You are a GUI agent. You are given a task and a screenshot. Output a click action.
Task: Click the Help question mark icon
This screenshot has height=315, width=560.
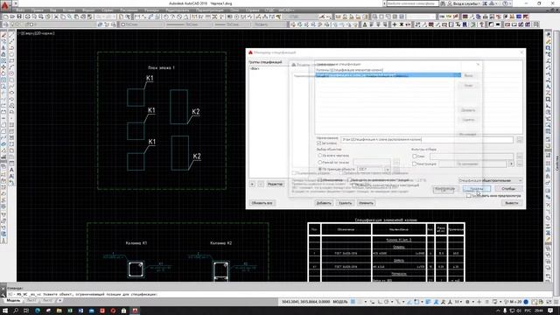(505, 3)
